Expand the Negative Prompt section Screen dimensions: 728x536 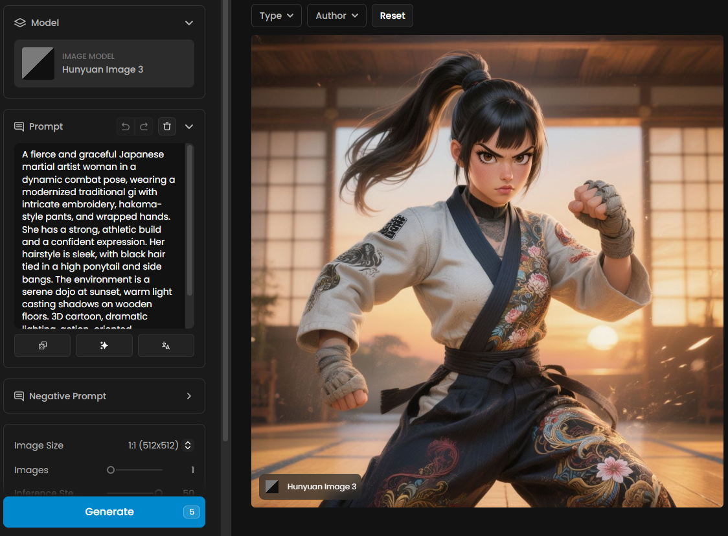coord(189,396)
